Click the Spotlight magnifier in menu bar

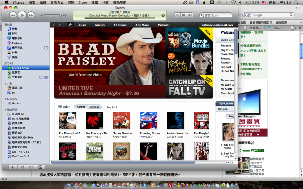coord(296,2)
